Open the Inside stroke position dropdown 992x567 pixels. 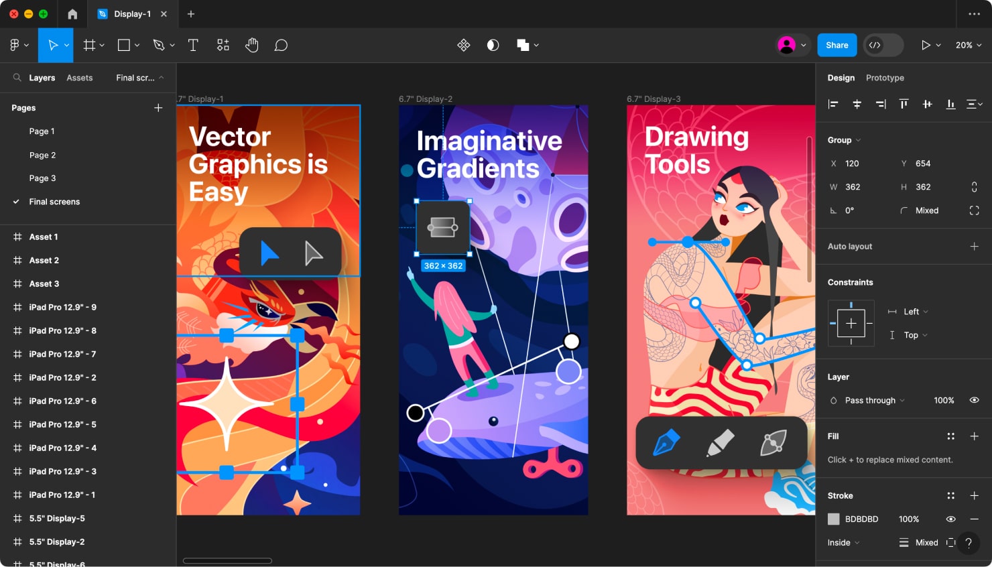point(843,543)
